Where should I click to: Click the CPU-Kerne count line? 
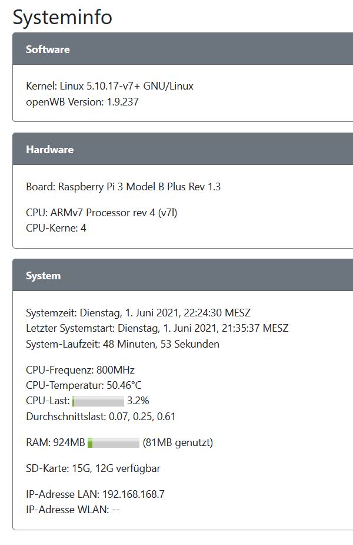(56, 228)
